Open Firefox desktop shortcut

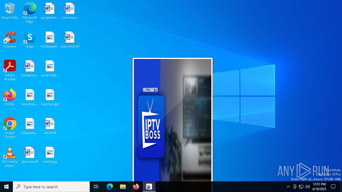10,97
